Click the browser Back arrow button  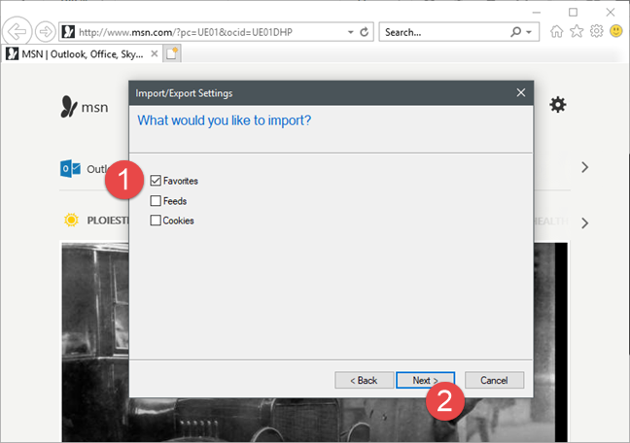[x=17, y=31]
